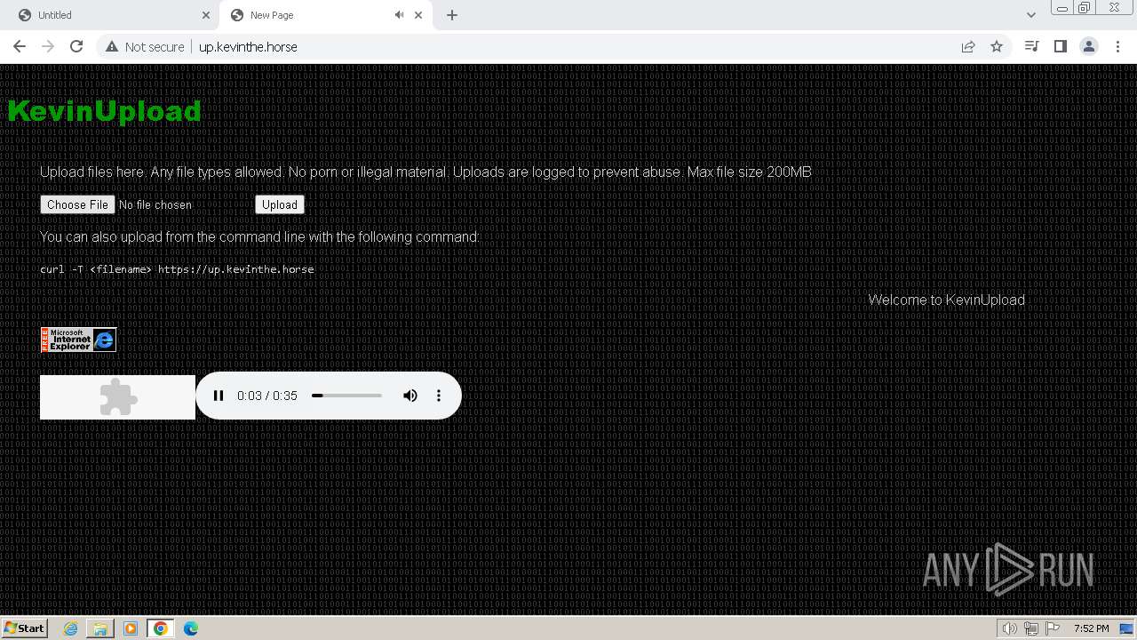The width and height of the screenshot is (1137, 640).
Task: Open File Explorer from the taskbar
Action: 100,628
